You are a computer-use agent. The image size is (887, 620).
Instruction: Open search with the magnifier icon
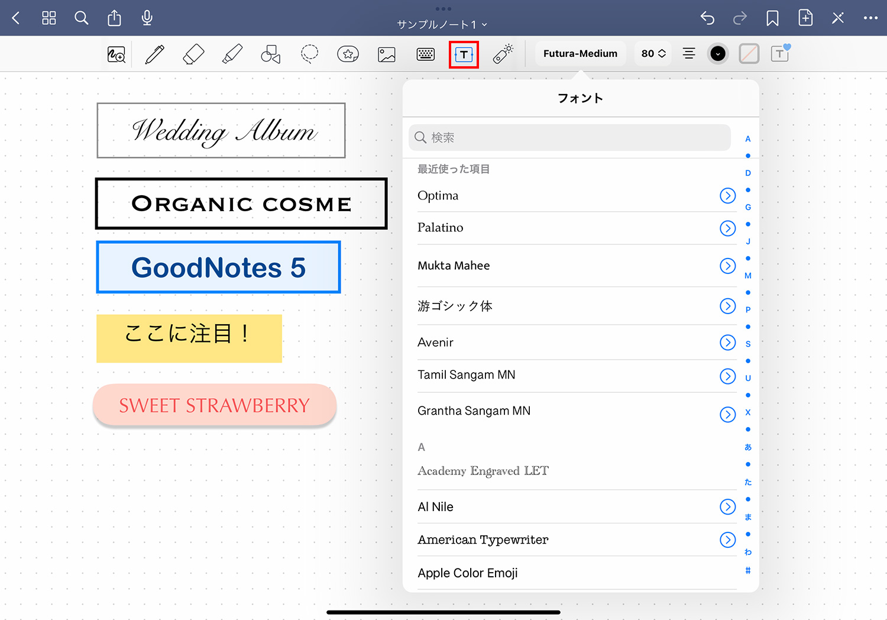tap(82, 18)
